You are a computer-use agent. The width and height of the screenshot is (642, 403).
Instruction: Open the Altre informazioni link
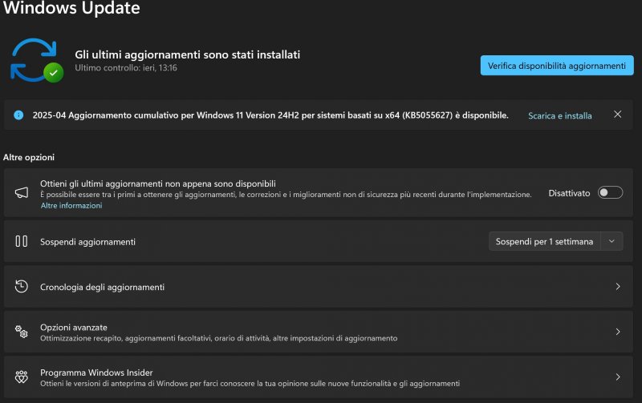71,206
